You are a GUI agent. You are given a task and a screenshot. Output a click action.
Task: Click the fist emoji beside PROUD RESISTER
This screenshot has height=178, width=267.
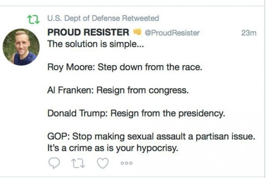136,32
